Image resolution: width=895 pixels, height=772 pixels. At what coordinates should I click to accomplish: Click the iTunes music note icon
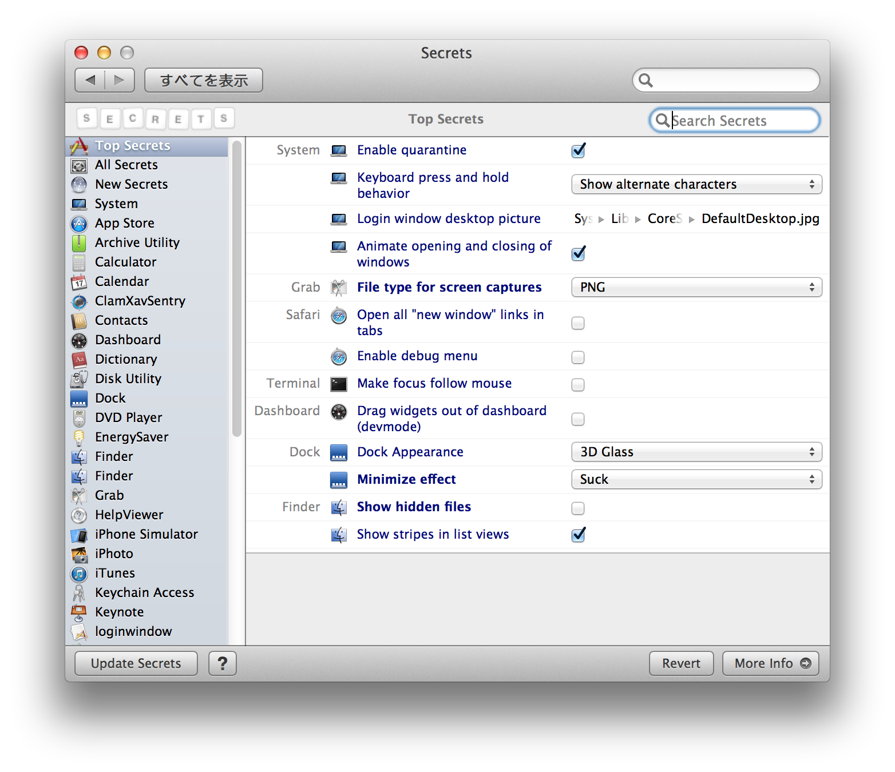pyautogui.click(x=79, y=574)
